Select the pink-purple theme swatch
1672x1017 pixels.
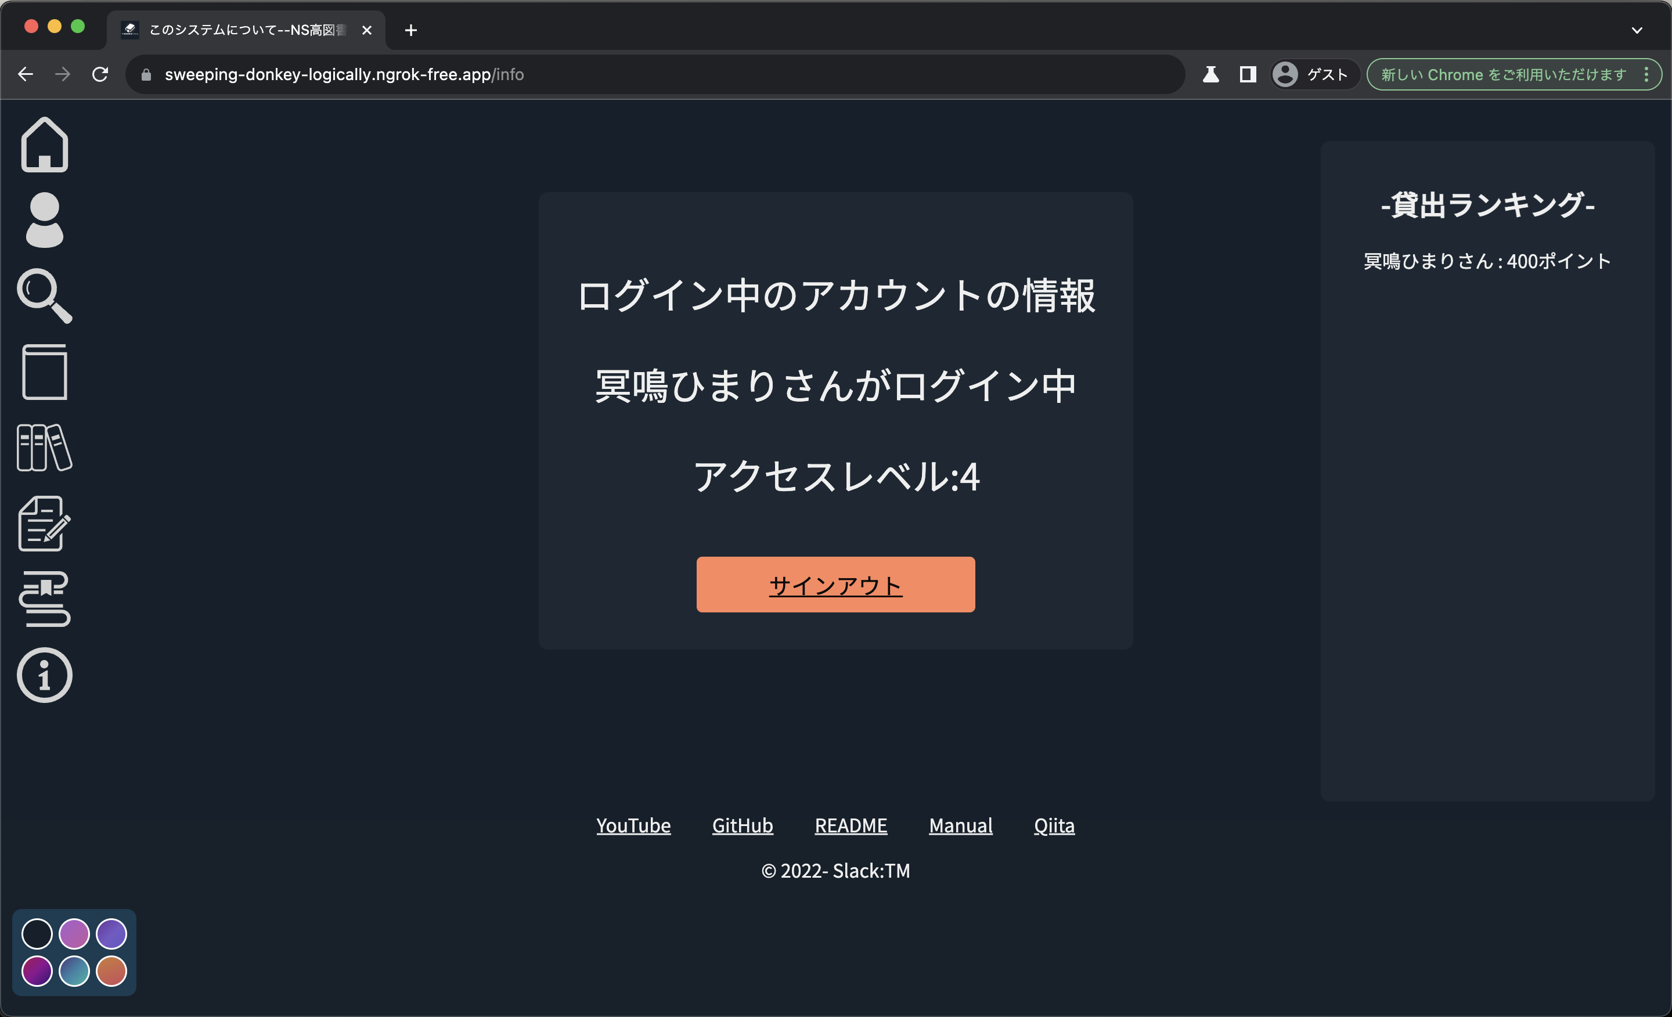74,934
